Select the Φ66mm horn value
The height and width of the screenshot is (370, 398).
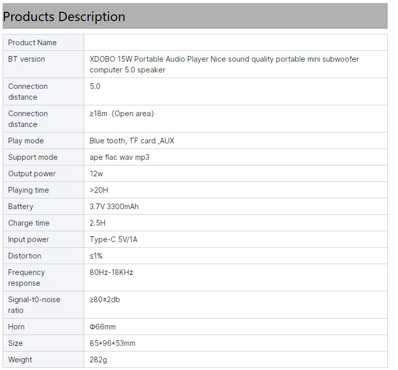[103, 327]
